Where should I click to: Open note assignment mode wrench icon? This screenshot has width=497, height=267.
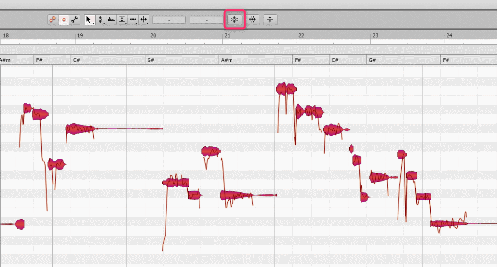[74, 19]
